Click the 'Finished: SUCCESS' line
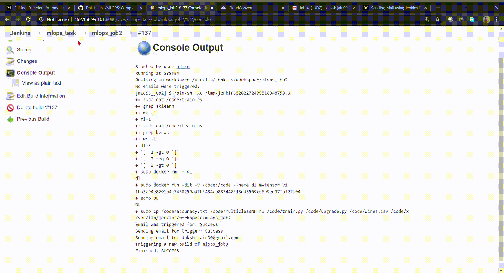The width and height of the screenshot is (504, 273). (157, 251)
